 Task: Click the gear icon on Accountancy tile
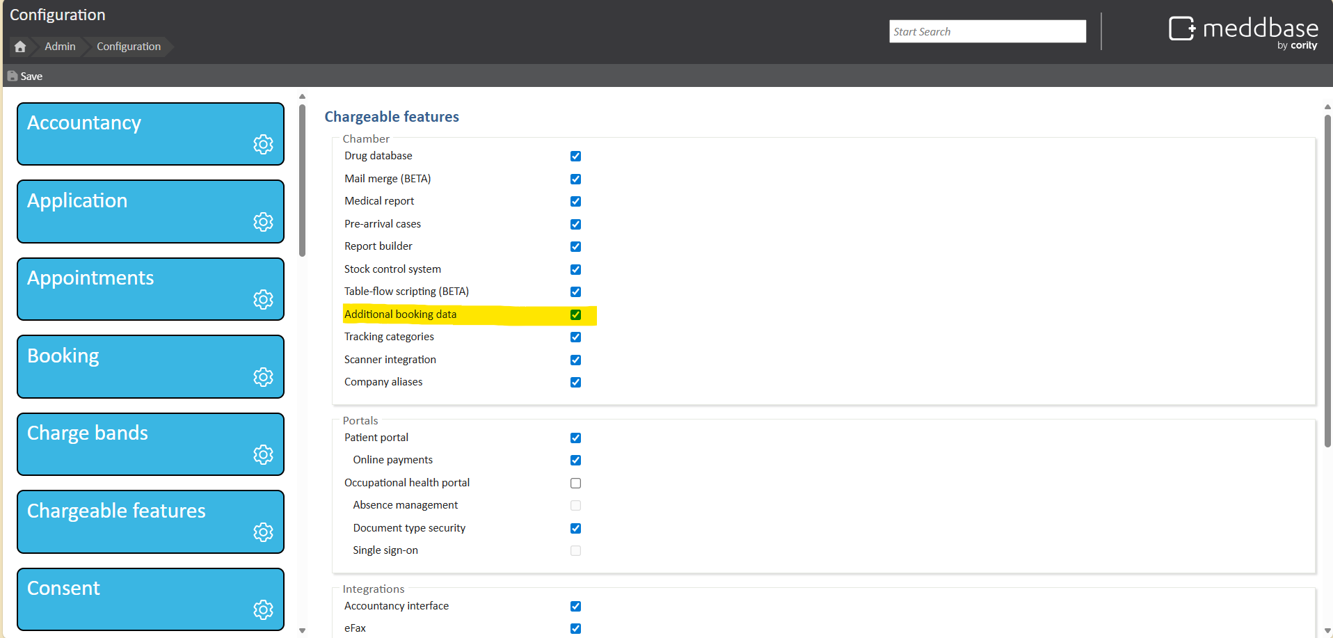click(x=263, y=144)
